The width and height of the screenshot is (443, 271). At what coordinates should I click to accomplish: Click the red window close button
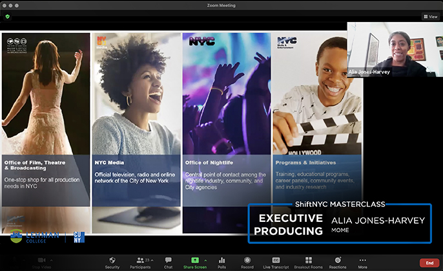(5, 5)
